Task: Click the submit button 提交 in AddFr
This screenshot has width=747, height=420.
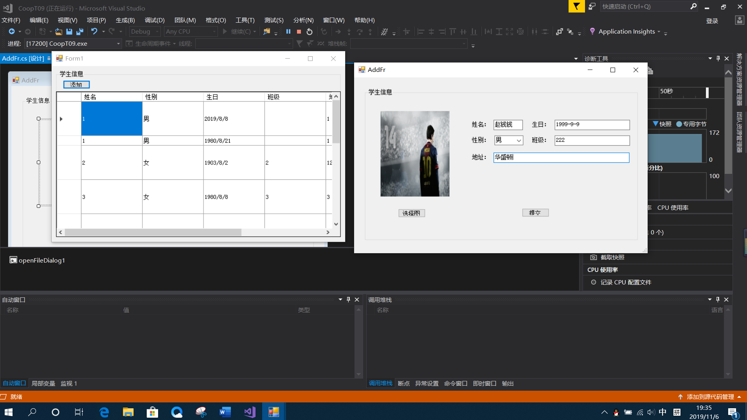Action: 535,213
